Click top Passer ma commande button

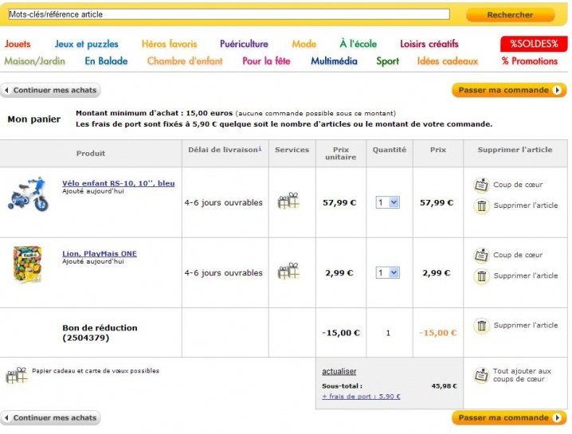[509, 90]
